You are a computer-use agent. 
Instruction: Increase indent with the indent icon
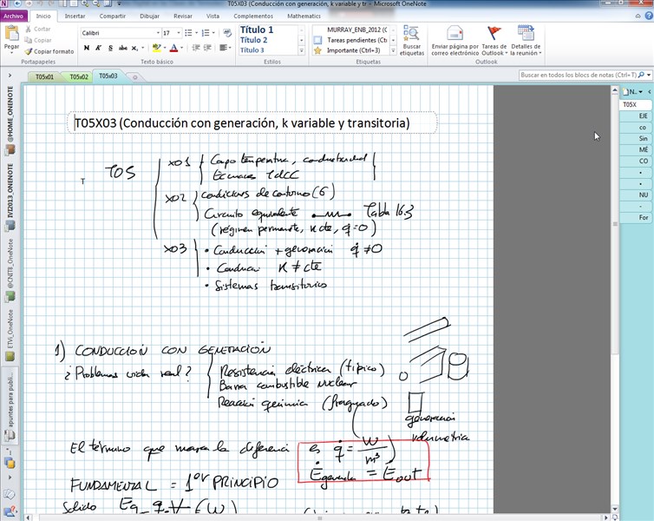(207, 48)
